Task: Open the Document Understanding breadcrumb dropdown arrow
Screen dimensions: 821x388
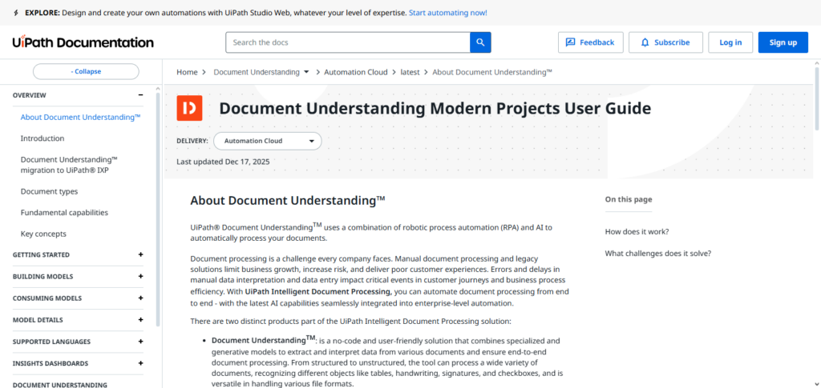Action: (306, 72)
